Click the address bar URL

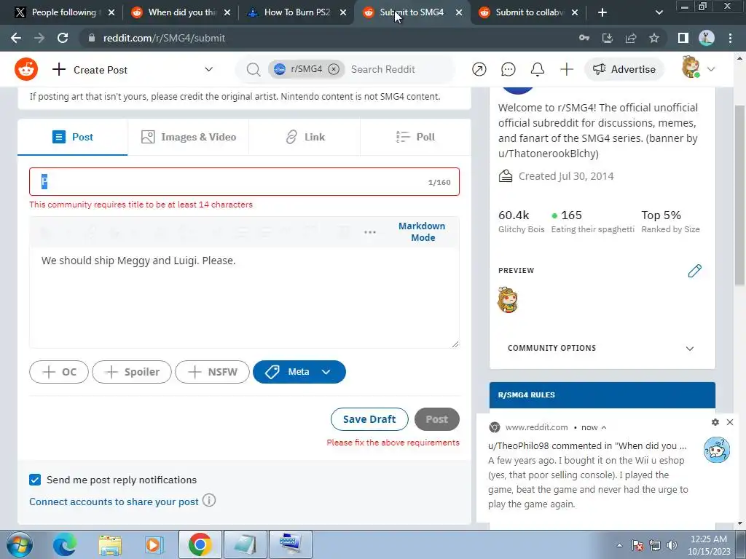[x=164, y=38]
